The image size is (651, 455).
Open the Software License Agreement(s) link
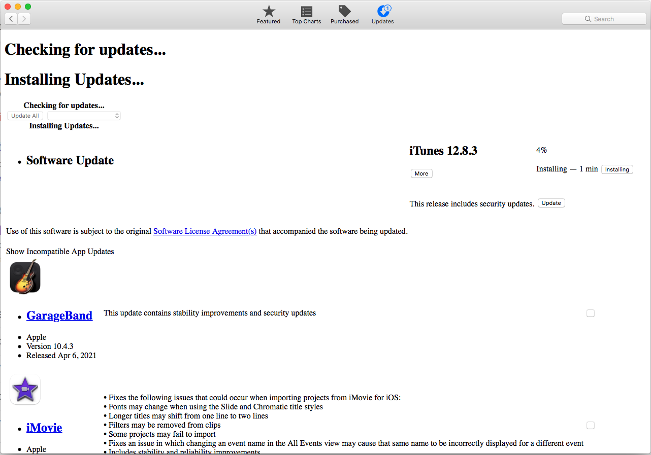pos(205,231)
